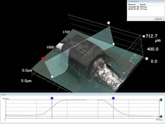Click the 400.0 height scale label
Screen dimensions: 165x124
click(153, 49)
